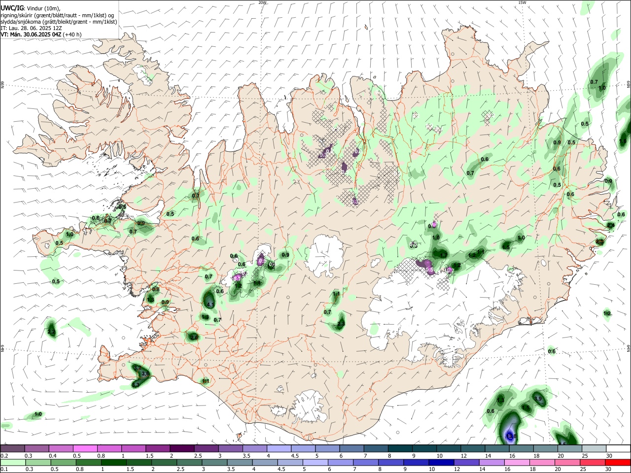Viewport: 631px width, 473px height.
Task: Click the pale grey 25–30 upper-row legend swatch
Action: coord(594,449)
